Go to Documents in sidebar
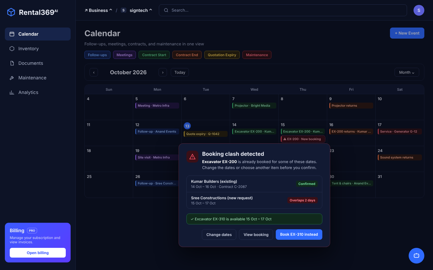This screenshot has width=433, height=270. 38,63
